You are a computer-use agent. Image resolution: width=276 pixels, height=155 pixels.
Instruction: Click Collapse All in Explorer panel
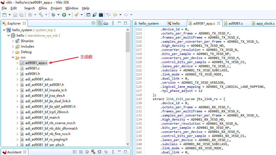(94, 23)
